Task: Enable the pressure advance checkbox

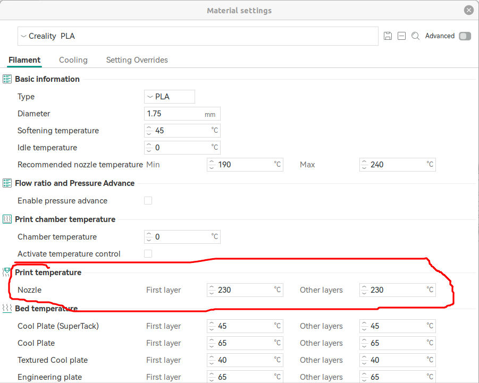Action: (x=148, y=201)
